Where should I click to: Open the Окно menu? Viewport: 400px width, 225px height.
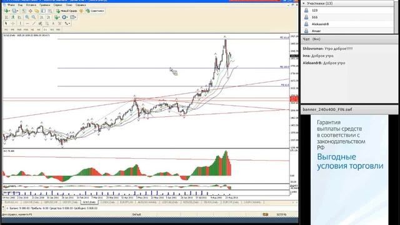tap(69, 5)
